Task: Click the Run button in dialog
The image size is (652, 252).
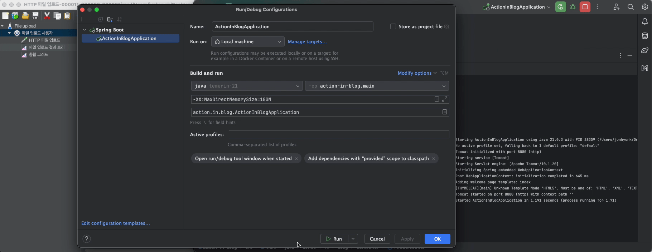Action: 334,239
